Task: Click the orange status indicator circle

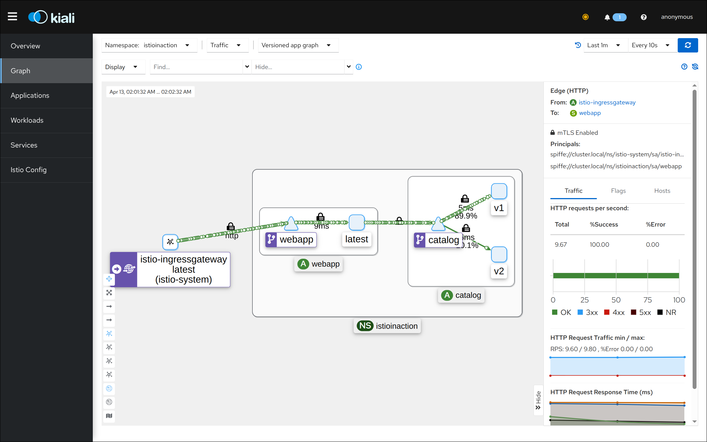Action: (585, 17)
